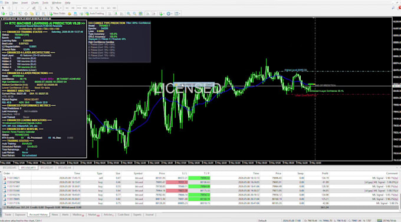401x222 pixels.
Task: Open the indicators dropdown arrow
Action: (x=164, y=14)
